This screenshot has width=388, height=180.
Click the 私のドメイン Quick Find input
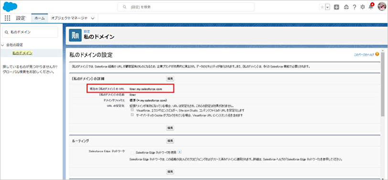(30, 32)
